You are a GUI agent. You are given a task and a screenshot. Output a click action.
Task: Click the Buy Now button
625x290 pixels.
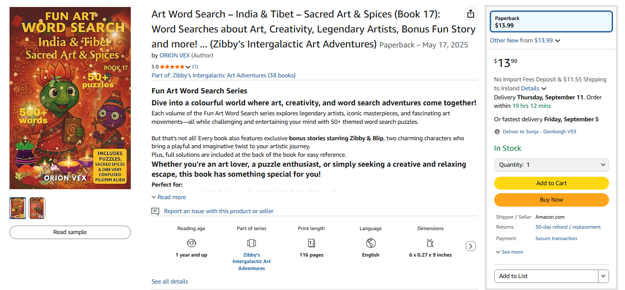tap(551, 200)
